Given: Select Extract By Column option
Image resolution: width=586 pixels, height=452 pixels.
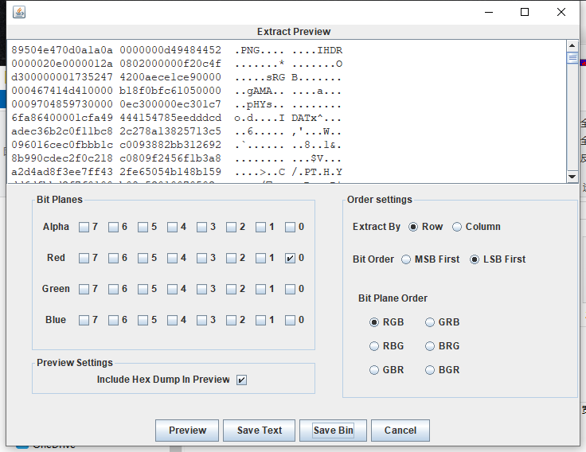Looking at the screenshot, I should point(457,227).
